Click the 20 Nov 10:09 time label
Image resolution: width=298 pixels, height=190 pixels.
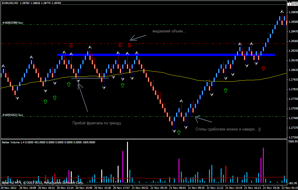click(x=28, y=188)
